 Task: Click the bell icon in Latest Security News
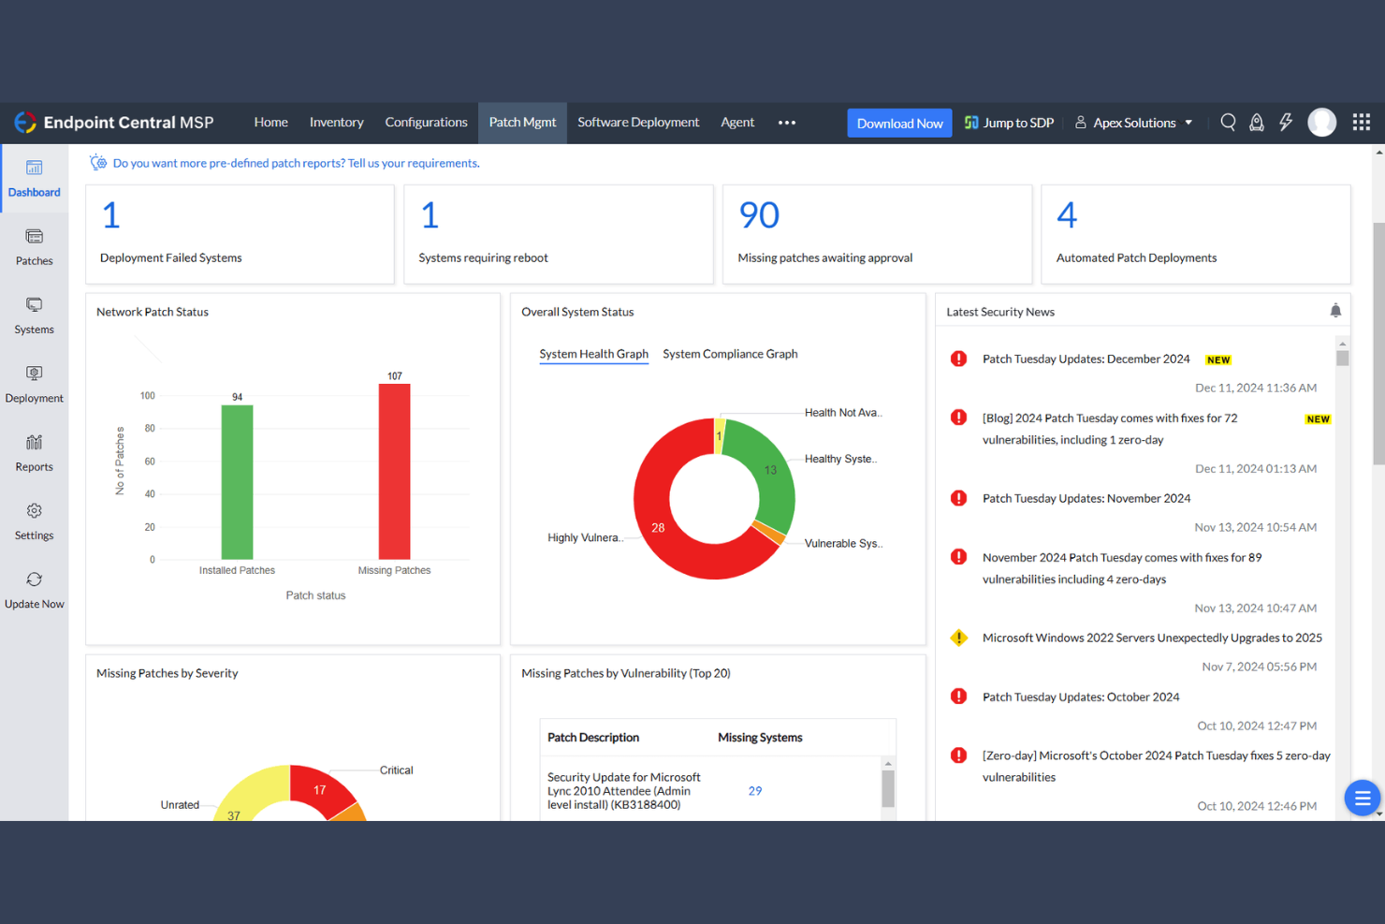click(1335, 311)
